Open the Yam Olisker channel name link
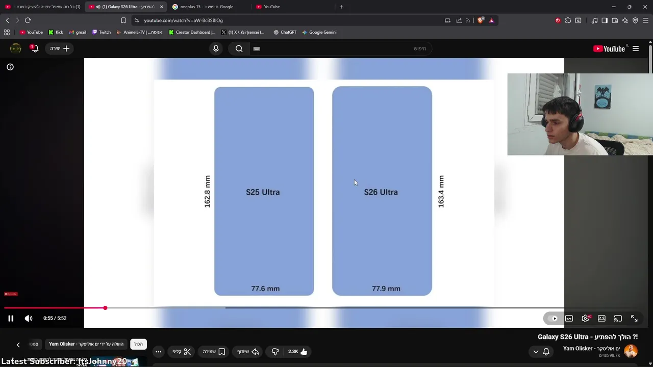This screenshot has height=367, width=653. coord(591,349)
